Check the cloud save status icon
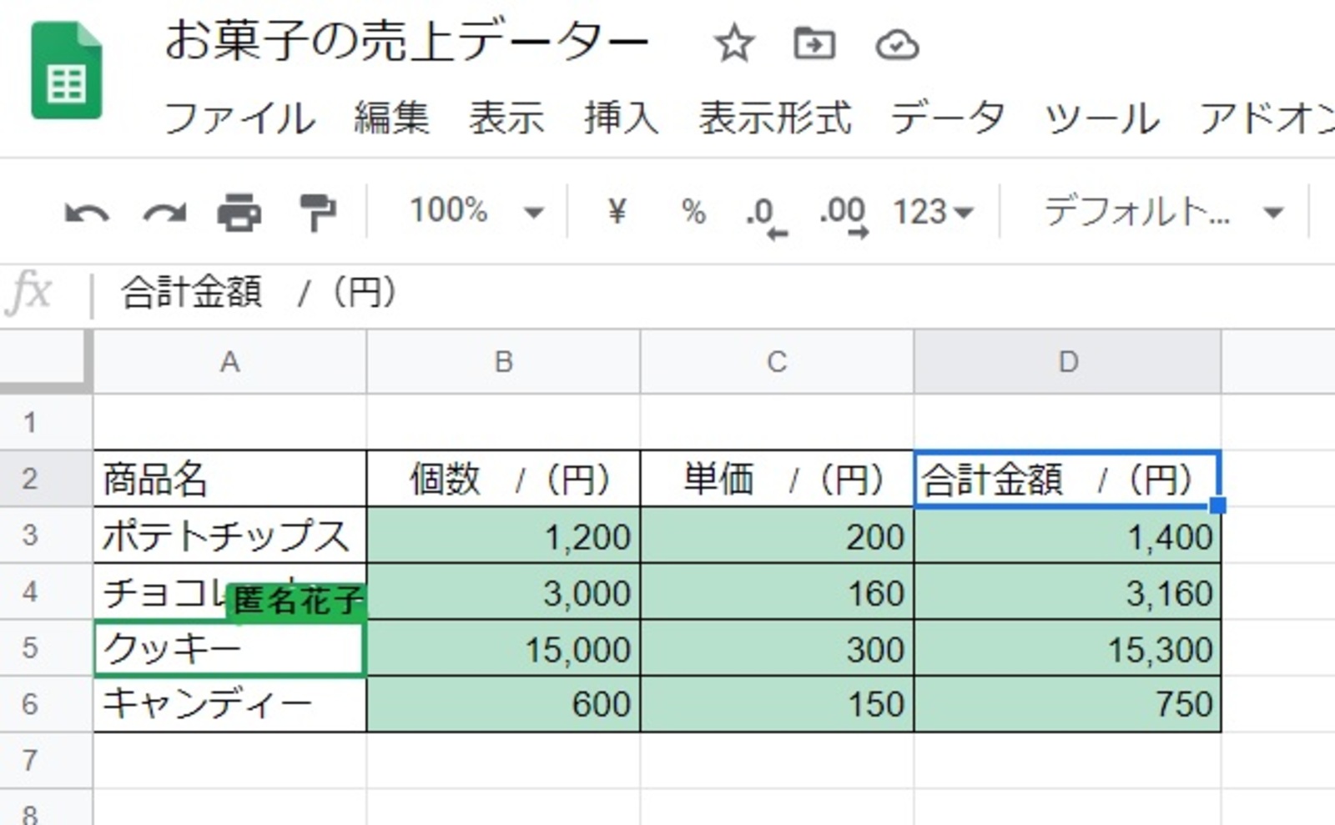This screenshot has height=825, width=1335. click(897, 44)
